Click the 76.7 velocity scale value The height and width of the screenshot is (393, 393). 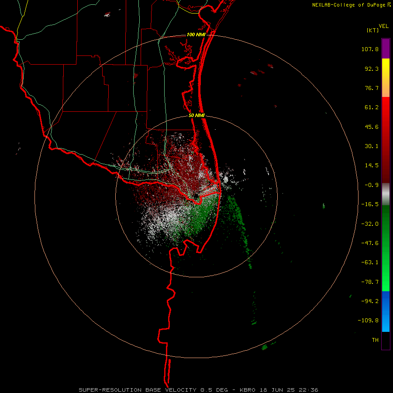pyautogui.click(x=372, y=88)
